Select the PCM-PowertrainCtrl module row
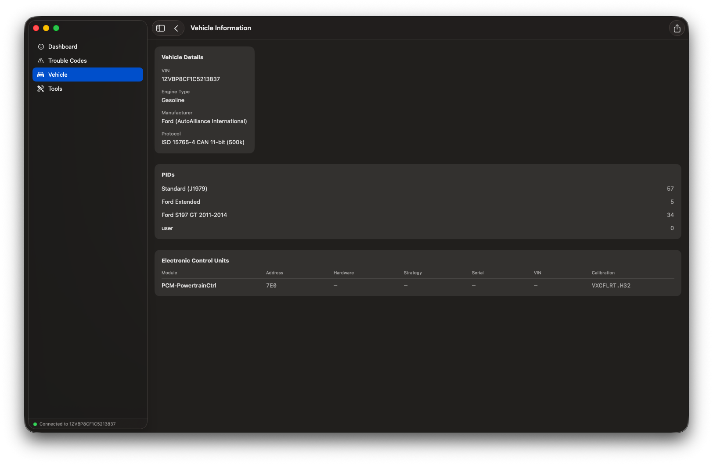Viewport: 713px width, 465px height. coord(418,285)
